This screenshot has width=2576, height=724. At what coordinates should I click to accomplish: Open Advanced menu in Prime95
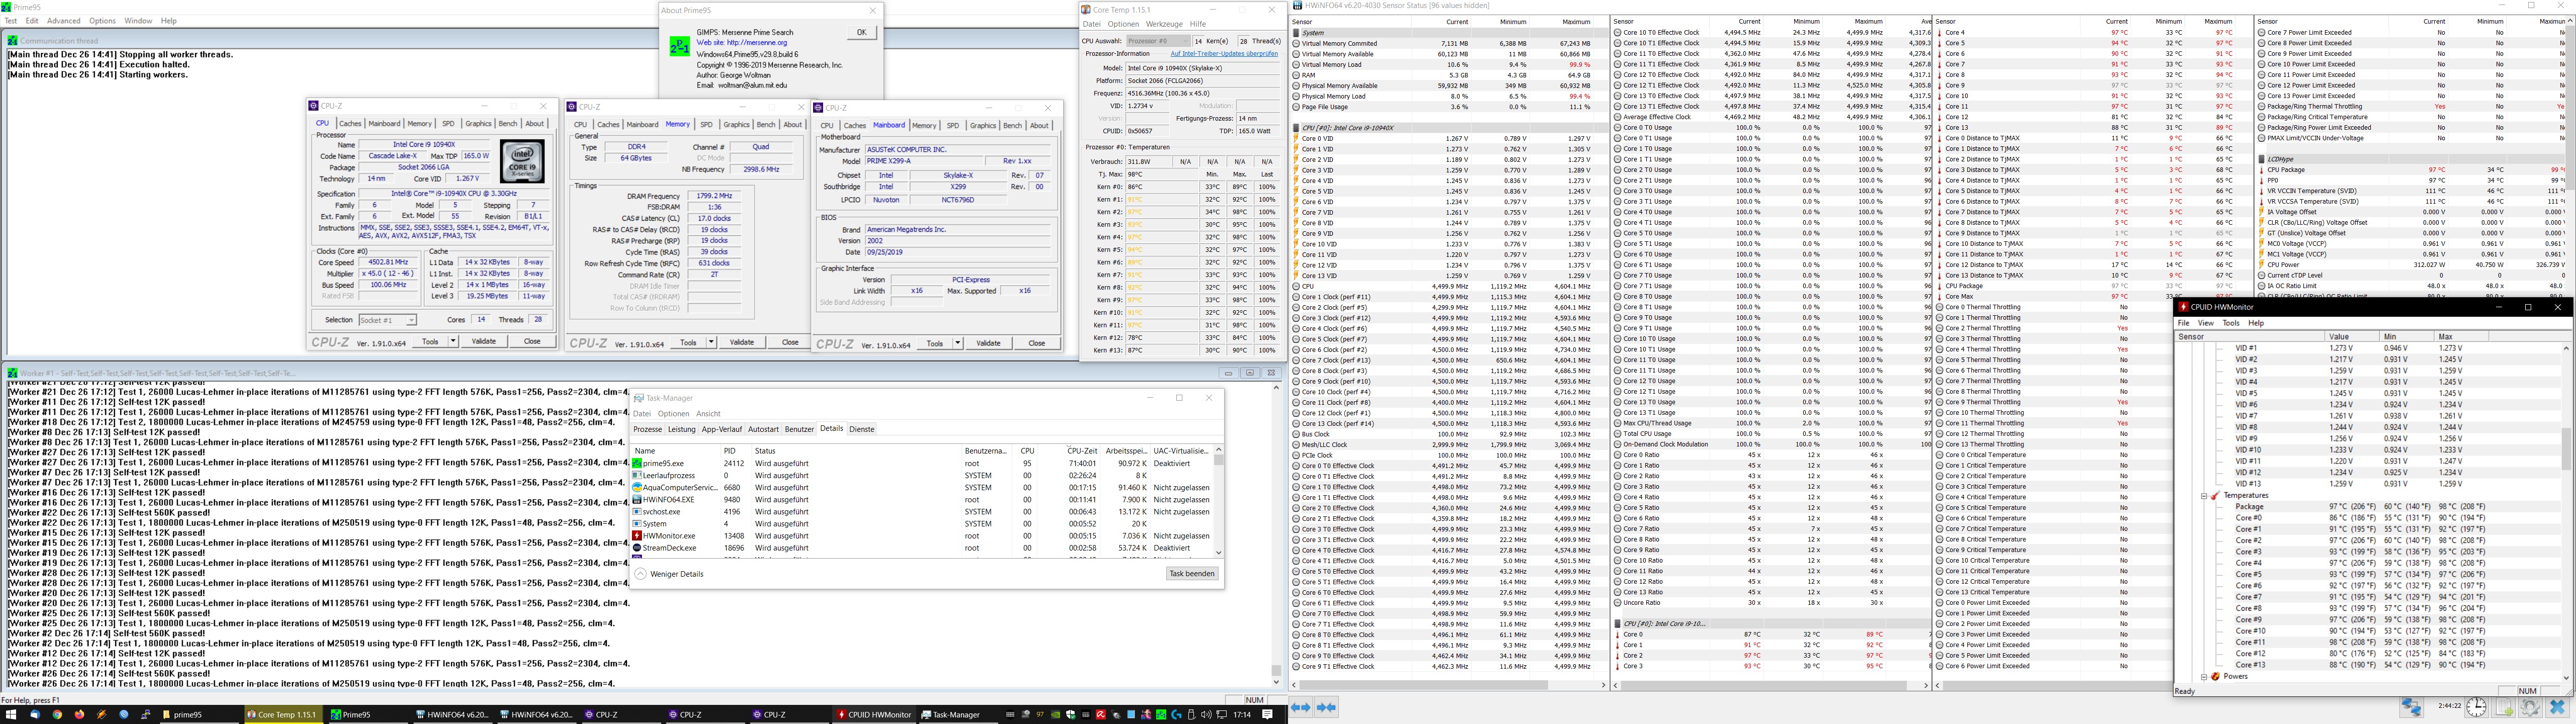[63, 21]
